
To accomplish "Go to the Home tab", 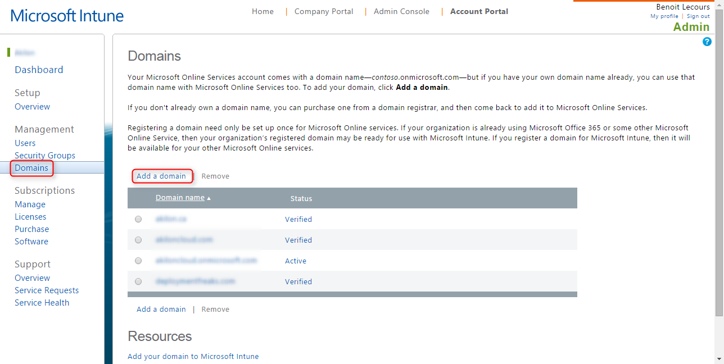I will (263, 11).
